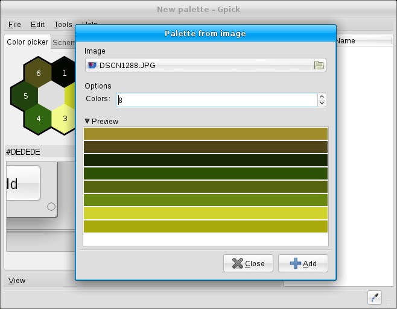Open the Tools menu
This screenshot has width=397, height=309.
pyautogui.click(x=63, y=25)
